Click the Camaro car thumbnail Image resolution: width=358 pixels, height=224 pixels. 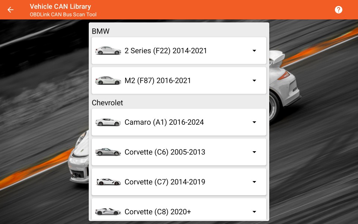(x=108, y=122)
